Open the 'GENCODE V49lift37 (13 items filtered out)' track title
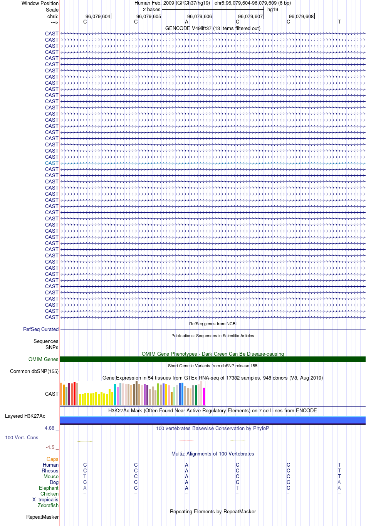Viewport: 366px width, 526px height. [213, 28]
